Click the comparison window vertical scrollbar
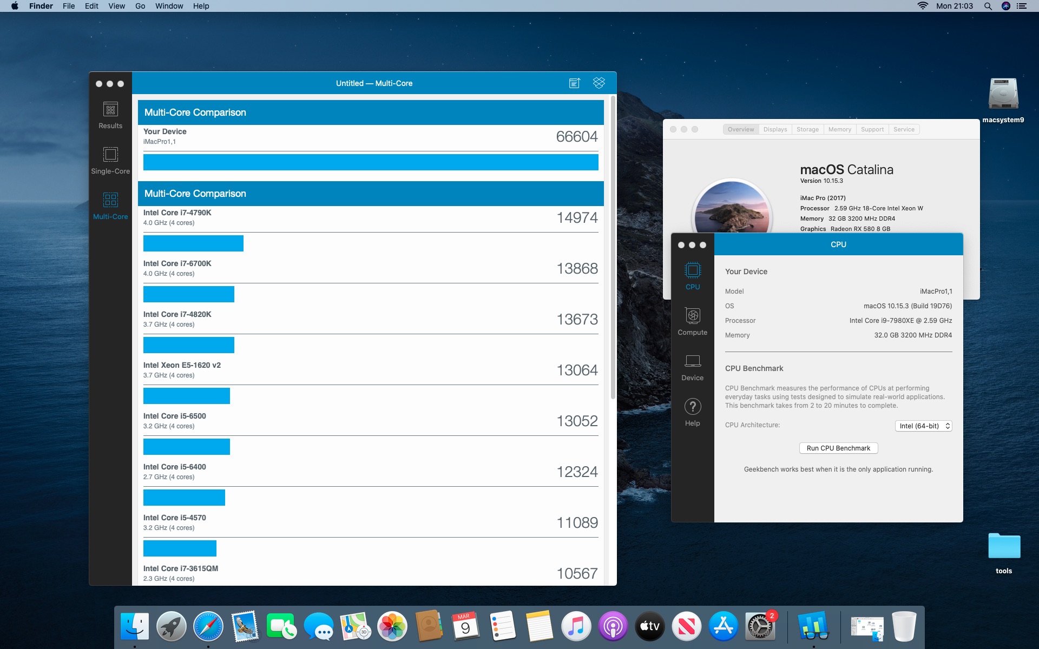This screenshot has width=1039, height=649. [613, 249]
